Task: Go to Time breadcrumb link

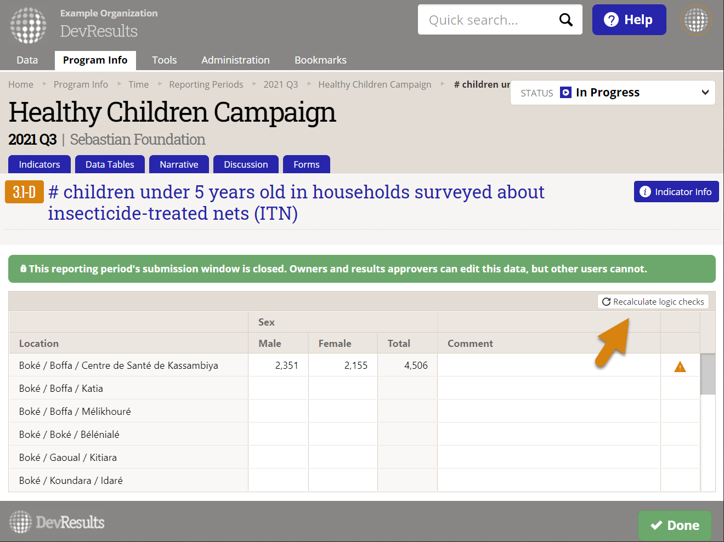Action: pyautogui.click(x=139, y=84)
